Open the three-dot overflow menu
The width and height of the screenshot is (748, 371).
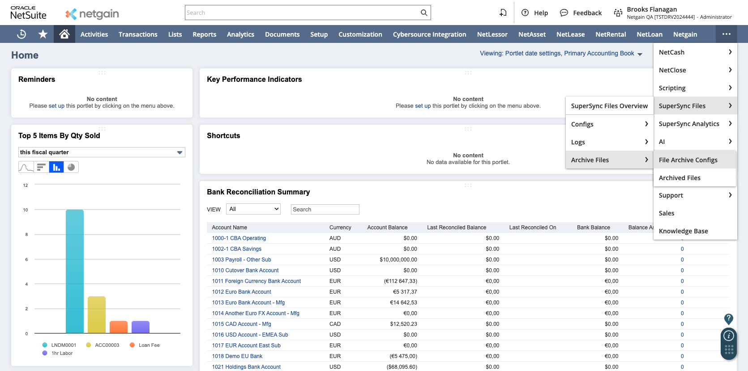point(726,34)
